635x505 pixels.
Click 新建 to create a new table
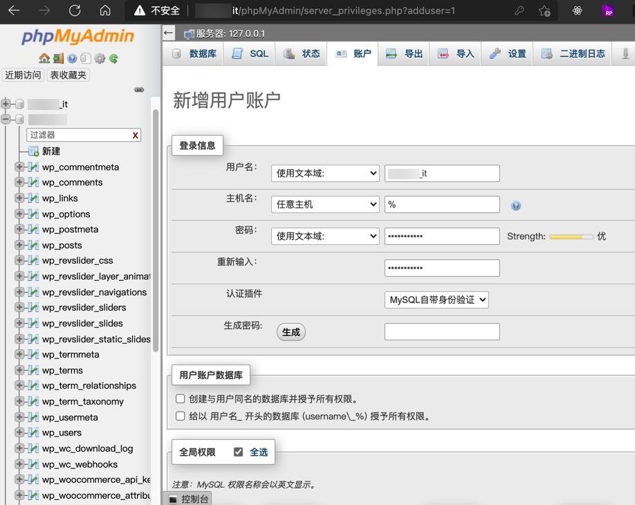pos(51,151)
